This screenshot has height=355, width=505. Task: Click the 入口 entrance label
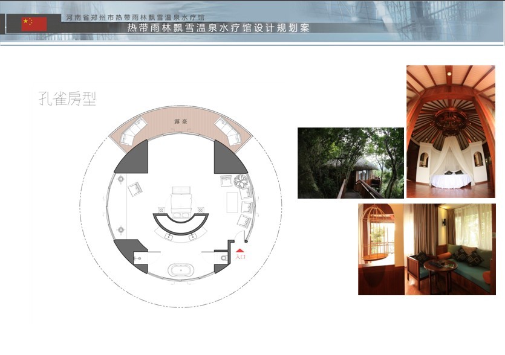pyautogui.click(x=240, y=257)
